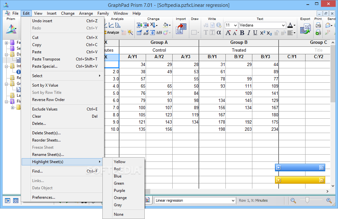Click the Prism logo button in ribbon
The image size is (338, 219).
pos(11,29)
